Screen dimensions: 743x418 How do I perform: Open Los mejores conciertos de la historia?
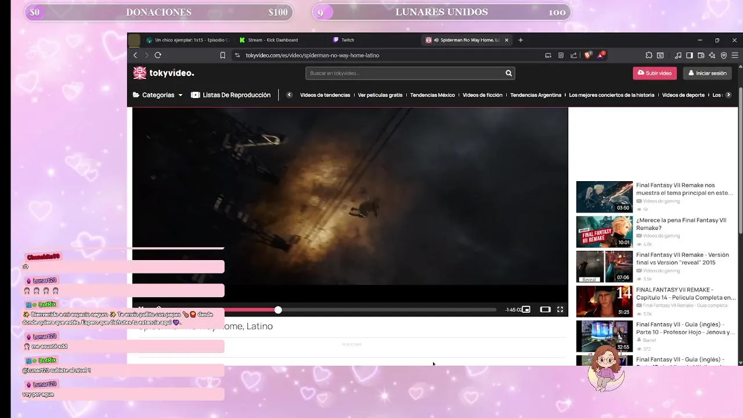(612, 95)
